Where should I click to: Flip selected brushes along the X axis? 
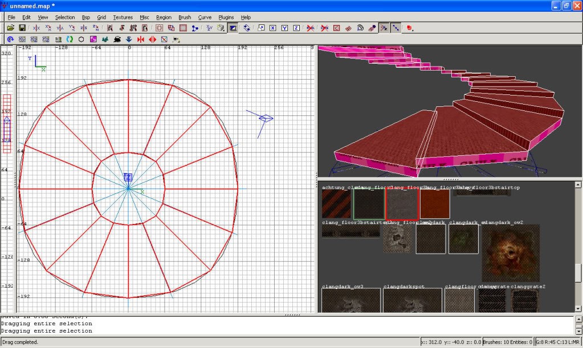coord(37,28)
